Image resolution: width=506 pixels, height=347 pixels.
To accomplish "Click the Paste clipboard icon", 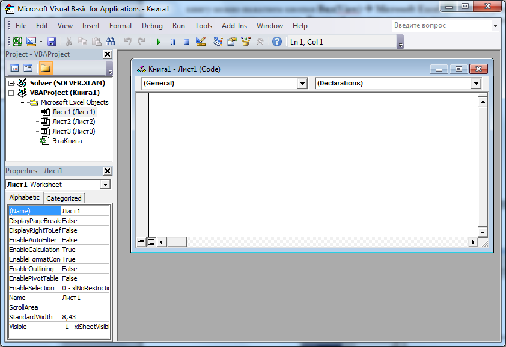I will pyautogui.click(x=97, y=41).
